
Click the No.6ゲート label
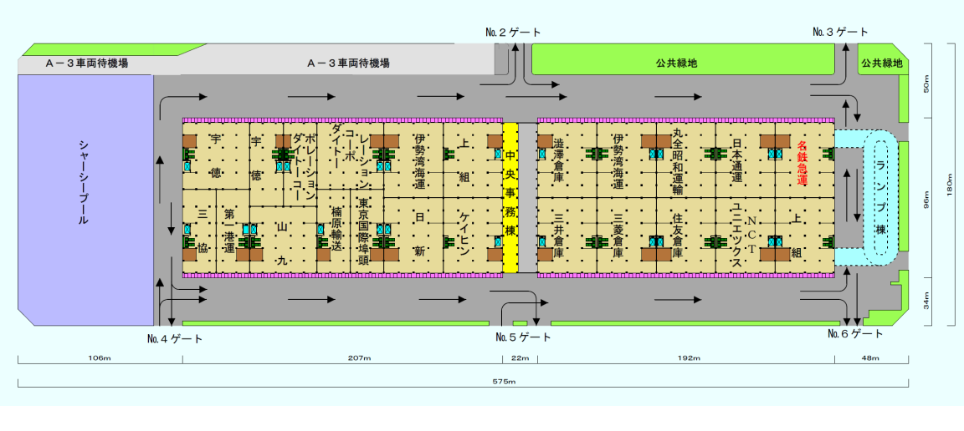click(854, 333)
